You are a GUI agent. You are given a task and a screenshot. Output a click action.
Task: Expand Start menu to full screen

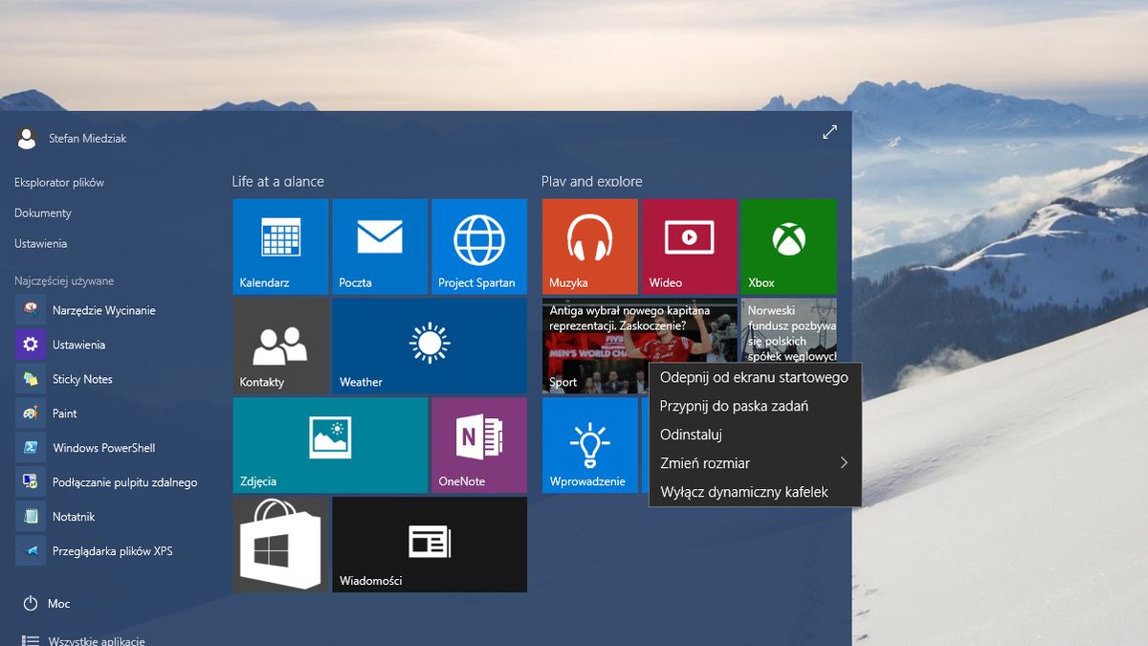coord(829,132)
